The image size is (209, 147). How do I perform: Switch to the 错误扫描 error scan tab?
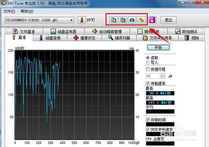(x=119, y=38)
